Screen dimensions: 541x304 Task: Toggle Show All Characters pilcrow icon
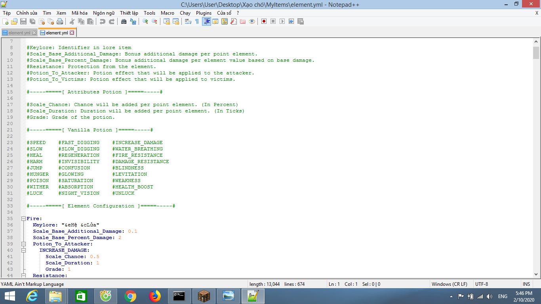tap(197, 21)
